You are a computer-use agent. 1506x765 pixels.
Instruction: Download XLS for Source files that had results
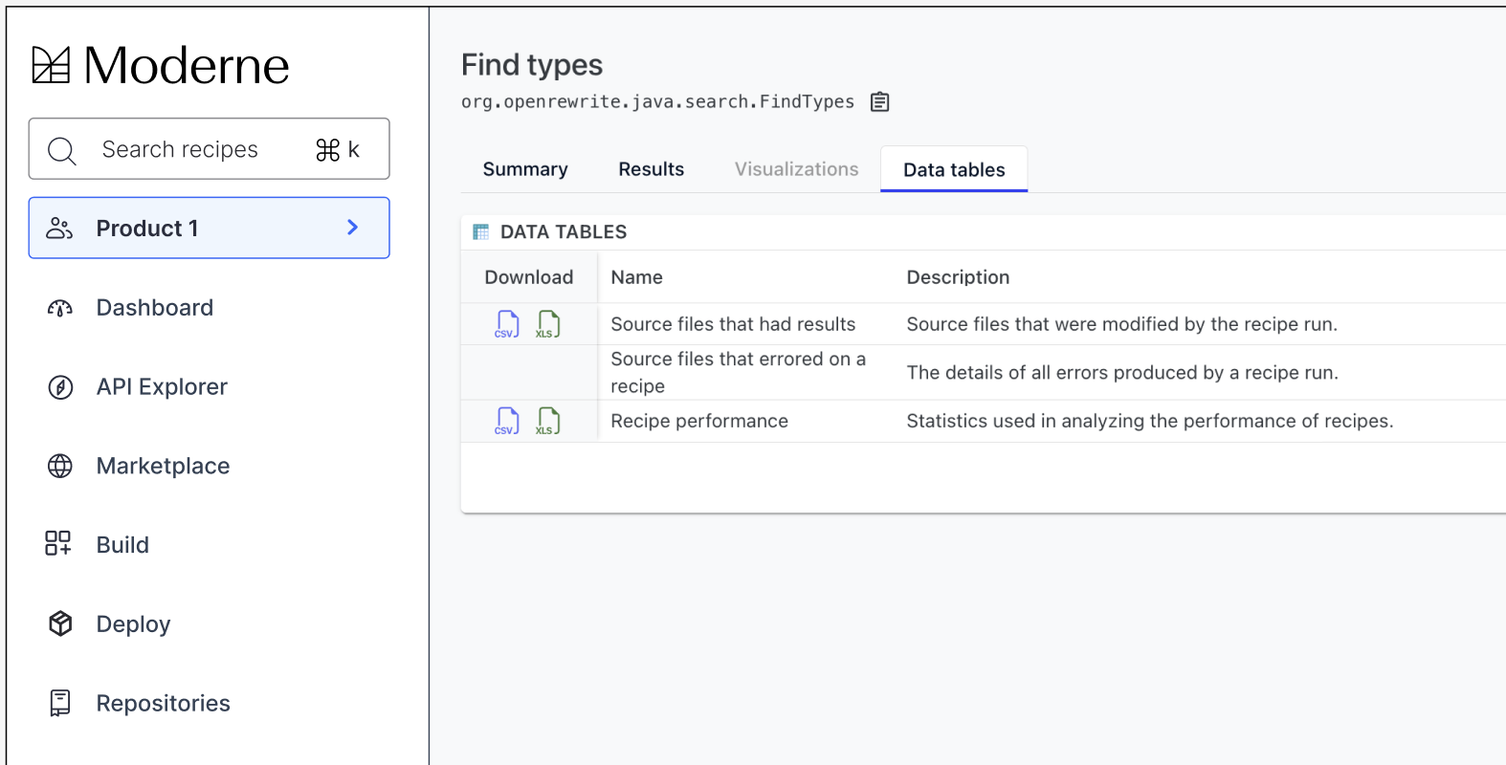(x=548, y=324)
